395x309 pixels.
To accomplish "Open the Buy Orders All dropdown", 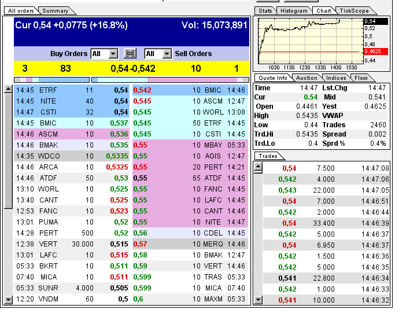I will [x=104, y=54].
